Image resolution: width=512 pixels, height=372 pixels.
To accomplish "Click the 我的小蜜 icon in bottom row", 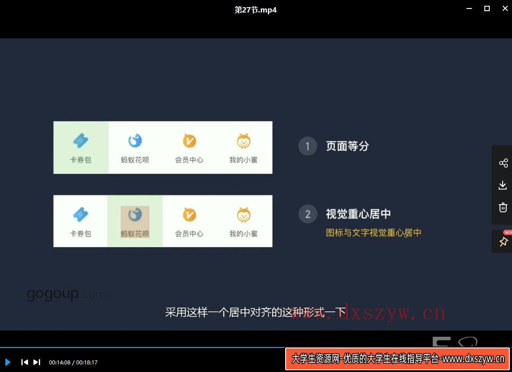I will pos(244,215).
